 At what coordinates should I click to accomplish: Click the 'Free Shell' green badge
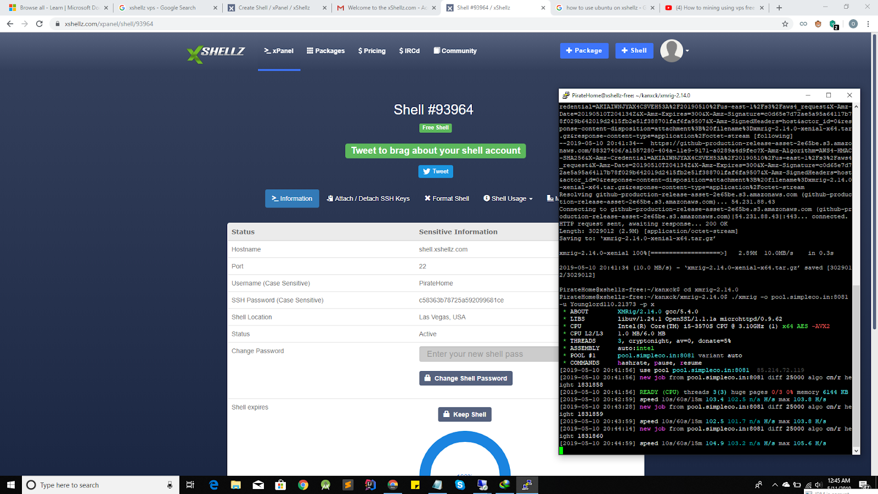[x=436, y=128]
